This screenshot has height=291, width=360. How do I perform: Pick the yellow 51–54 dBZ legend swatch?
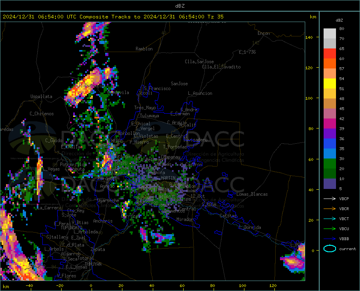point(330,84)
